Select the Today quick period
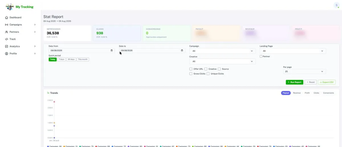Screen dimensions: 342x147 (52, 59)
